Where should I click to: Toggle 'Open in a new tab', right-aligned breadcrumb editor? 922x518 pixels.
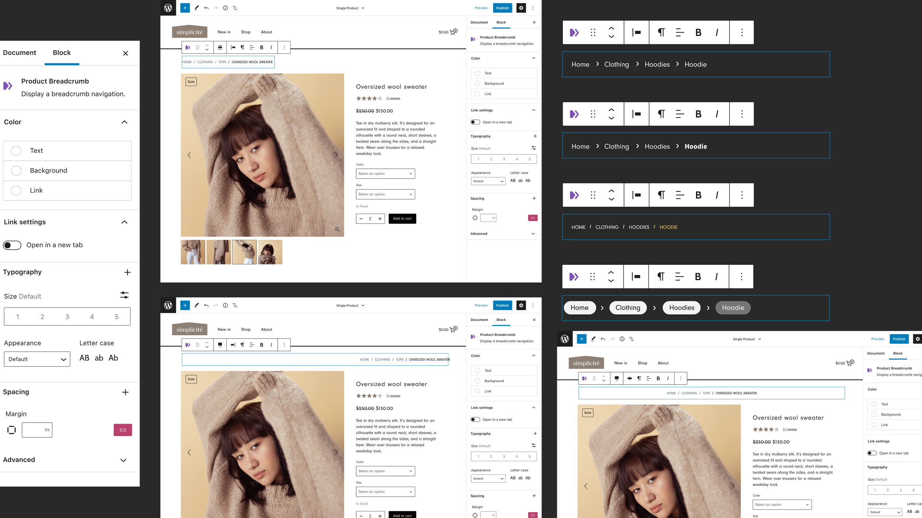[x=475, y=420]
